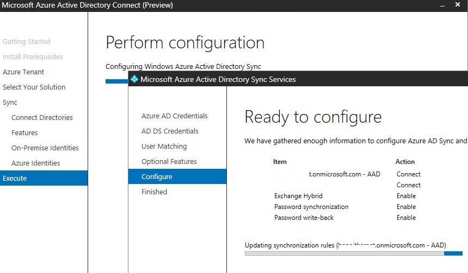The height and width of the screenshot is (273, 468).
Task: Select the Features sub-step
Action: pyautogui.click(x=24, y=133)
